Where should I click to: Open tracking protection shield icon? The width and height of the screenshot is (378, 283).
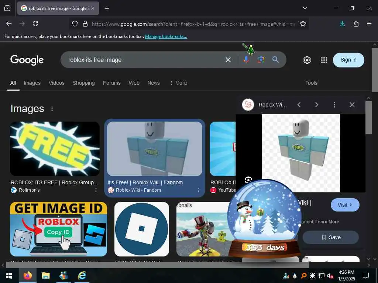pos(75,24)
